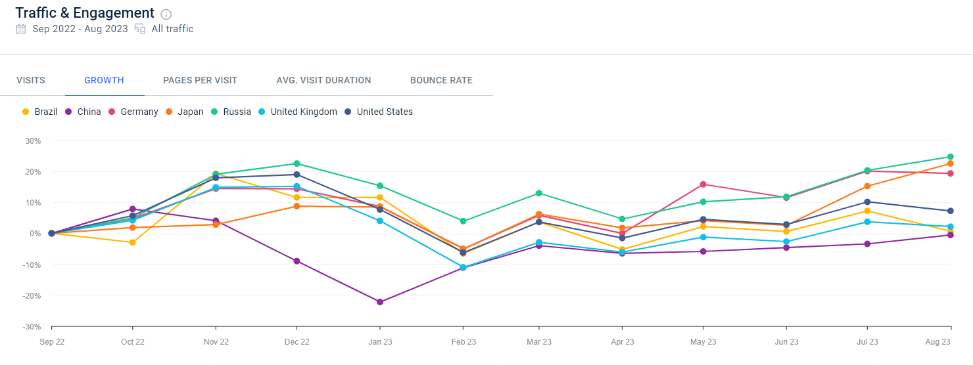Image resolution: width=973 pixels, height=365 pixels.
Task: Toggle United States series in legend
Action: coord(379,112)
